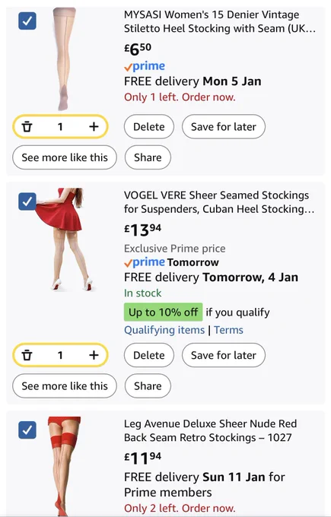Screen dimensions: 331x517
Task: Uncheck the VOGEL VERE stockings checkbox
Action: [27, 201]
